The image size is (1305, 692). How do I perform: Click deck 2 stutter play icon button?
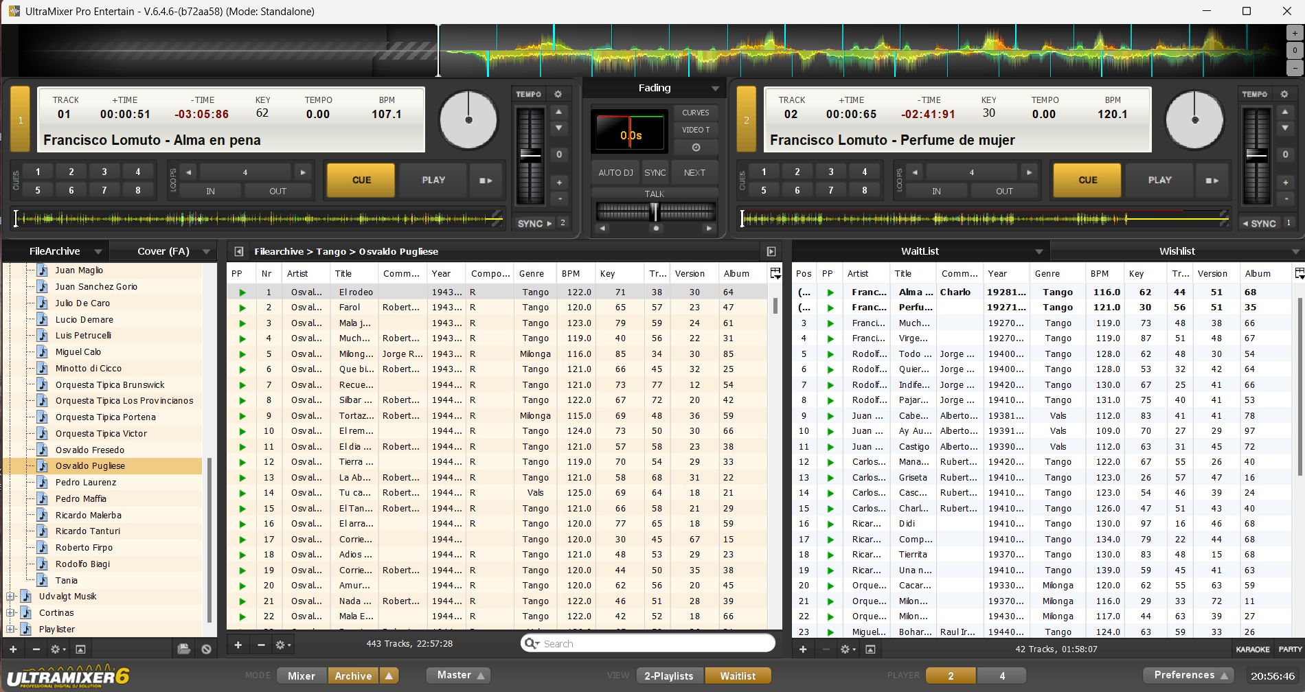pyautogui.click(x=1212, y=181)
